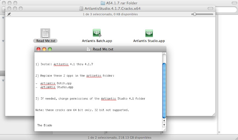Click 'Replace these 2 apps' line in Read Me
The image size is (238, 140).
[75, 76]
